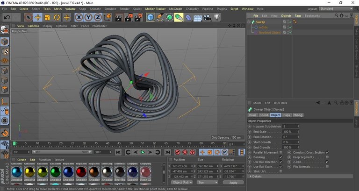This screenshot has width=359, height=191.
Task: Open the spline Pen tool icon
Action: [x=160, y=17]
